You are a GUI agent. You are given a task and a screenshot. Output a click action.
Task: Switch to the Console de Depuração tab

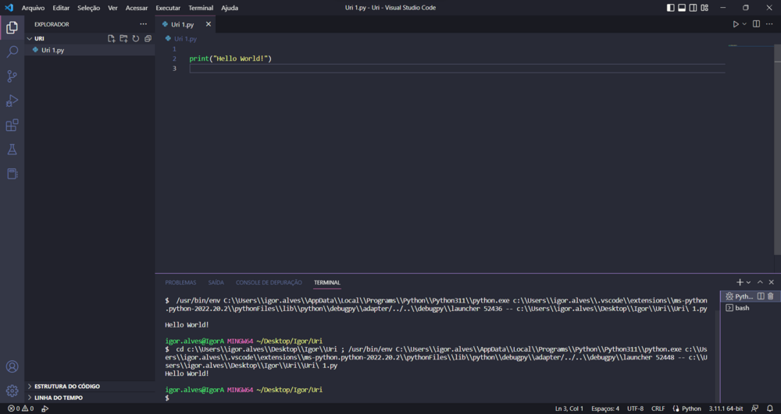[x=269, y=282]
